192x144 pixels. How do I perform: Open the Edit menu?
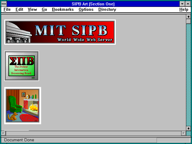pyautogui.click(x=19, y=9)
